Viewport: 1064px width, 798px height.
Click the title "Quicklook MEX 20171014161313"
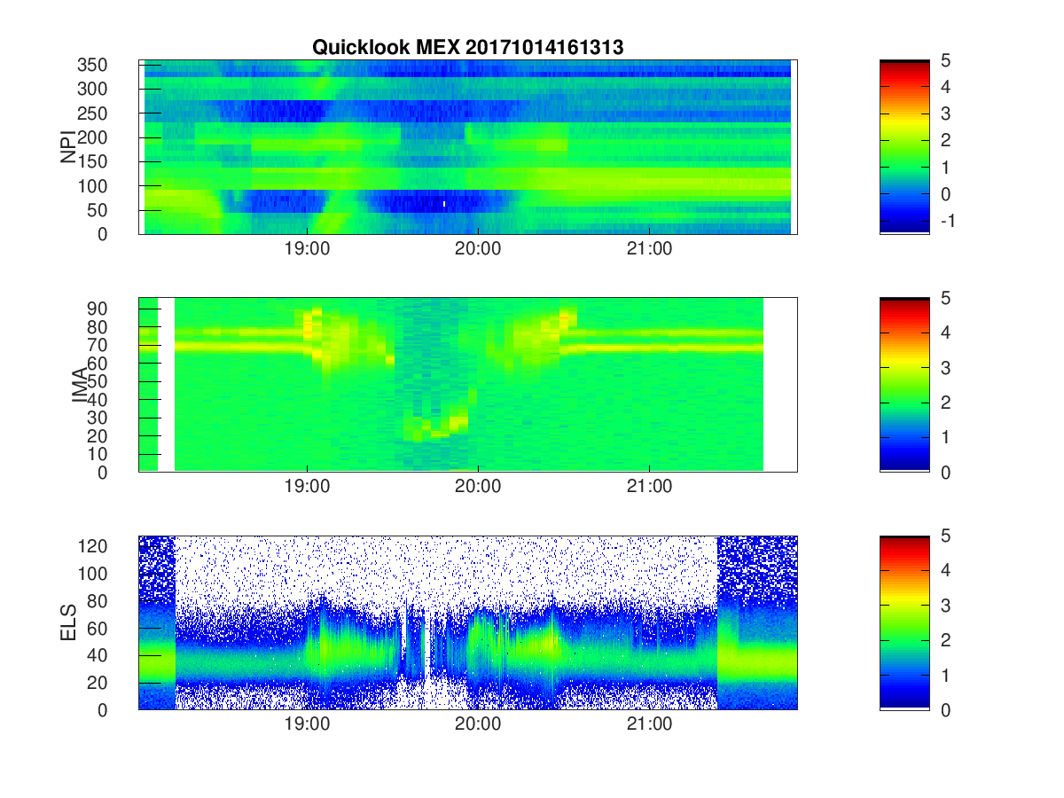pos(467,48)
